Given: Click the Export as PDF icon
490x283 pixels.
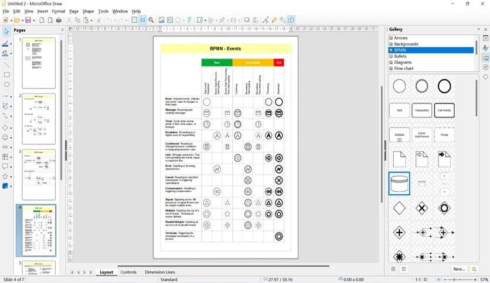Looking at the screenshot, I should pyautogui.click(x=50, y=20).
